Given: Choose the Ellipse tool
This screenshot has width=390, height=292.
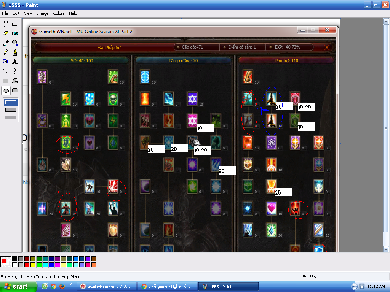Looking at the screenshot, I should (x=6, y=90).
